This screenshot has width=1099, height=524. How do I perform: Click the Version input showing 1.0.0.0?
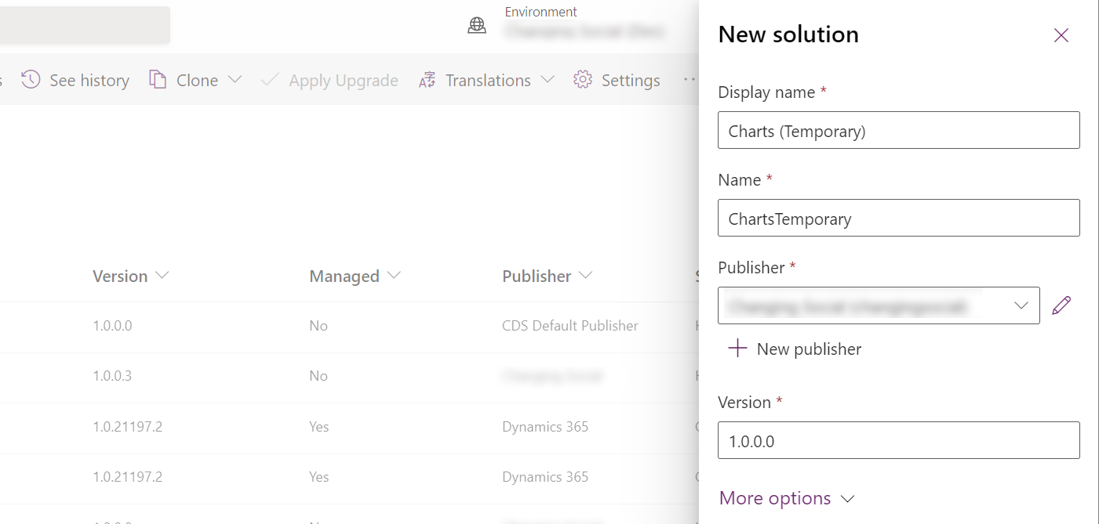(x=898, y=440)
